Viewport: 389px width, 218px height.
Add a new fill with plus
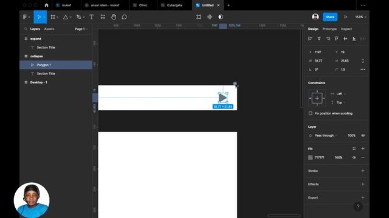pos(363,148)
